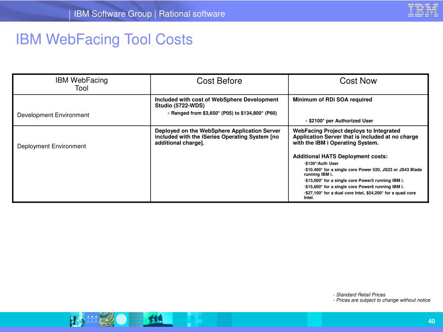The image size is (443, 332).
Task: Click the $130*/Auth User bullet
Action: pyautogui.click(x=321, y=163)
